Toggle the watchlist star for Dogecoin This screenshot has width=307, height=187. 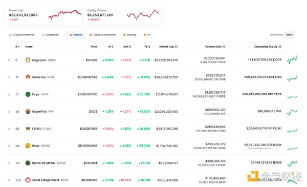pos(9,60)
